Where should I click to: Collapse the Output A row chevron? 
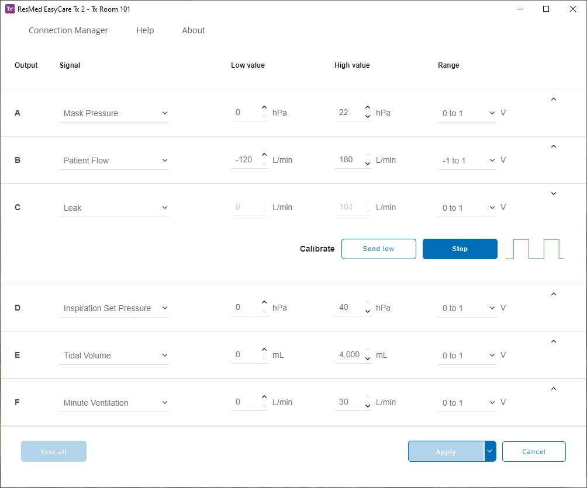[554, 99]
